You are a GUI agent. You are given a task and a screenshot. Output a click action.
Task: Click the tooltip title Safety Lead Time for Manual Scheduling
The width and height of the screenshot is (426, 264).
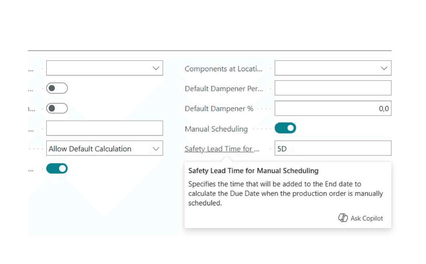[253, 171]
